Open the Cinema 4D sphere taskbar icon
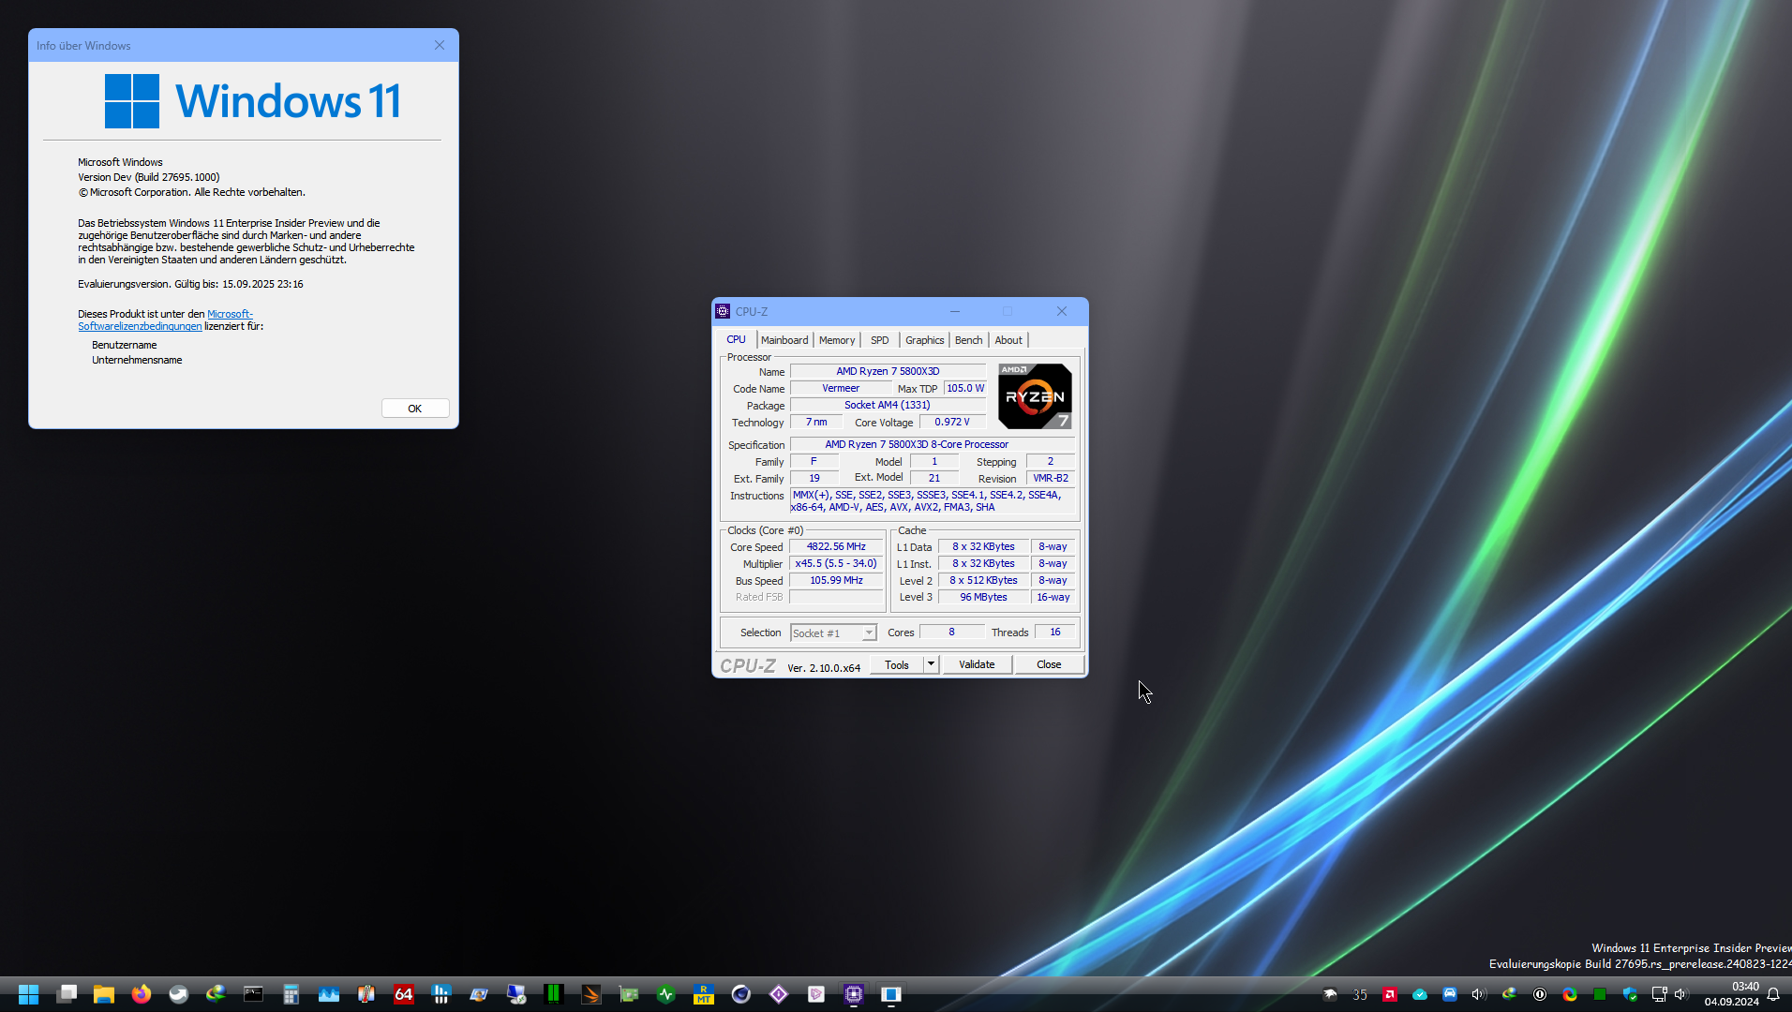The width and height of the screenshot is (1792, 1012). click(741, 994)
